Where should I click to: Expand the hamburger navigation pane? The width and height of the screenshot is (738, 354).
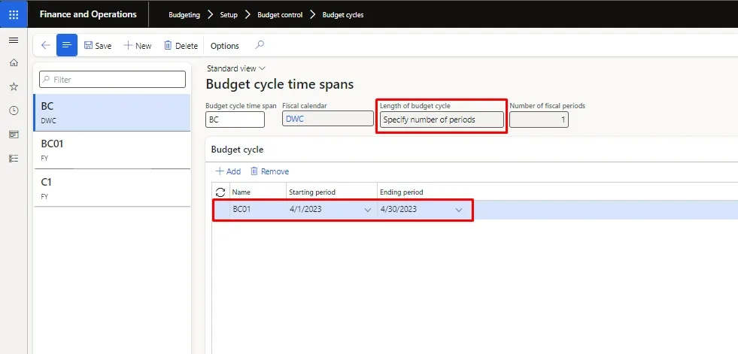tap(14, 41)
